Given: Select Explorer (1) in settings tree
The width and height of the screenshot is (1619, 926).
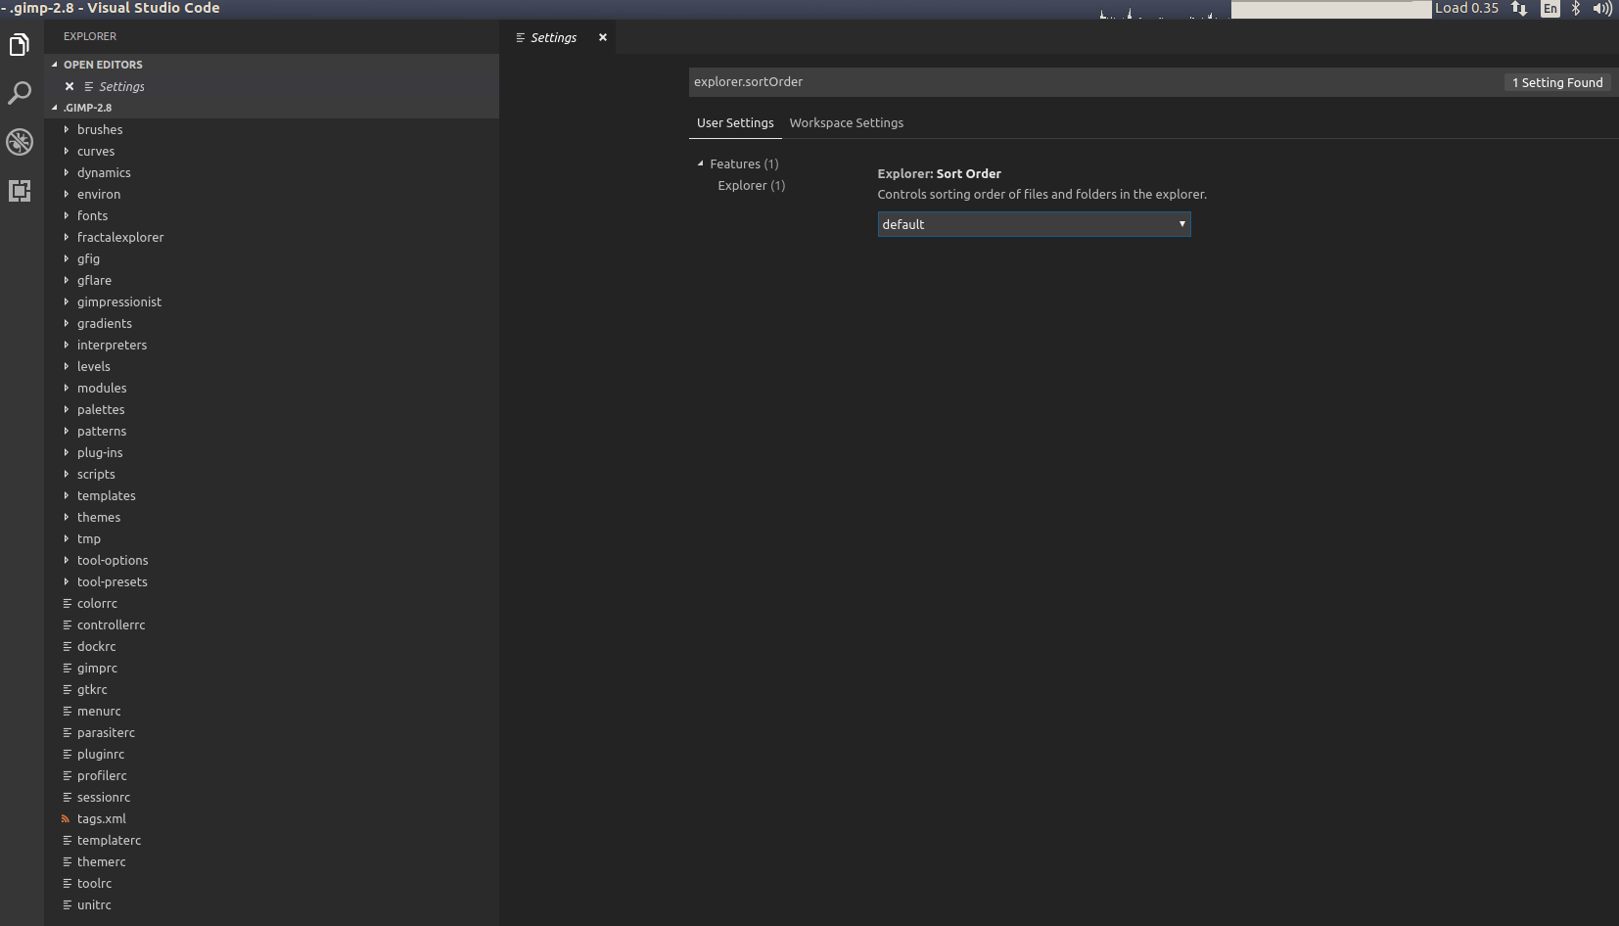Looking at the screenshot, I should pyautogui.click(x=751, y=185).
